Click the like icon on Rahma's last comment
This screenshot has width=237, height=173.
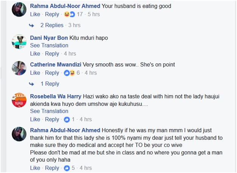[67, 168]
